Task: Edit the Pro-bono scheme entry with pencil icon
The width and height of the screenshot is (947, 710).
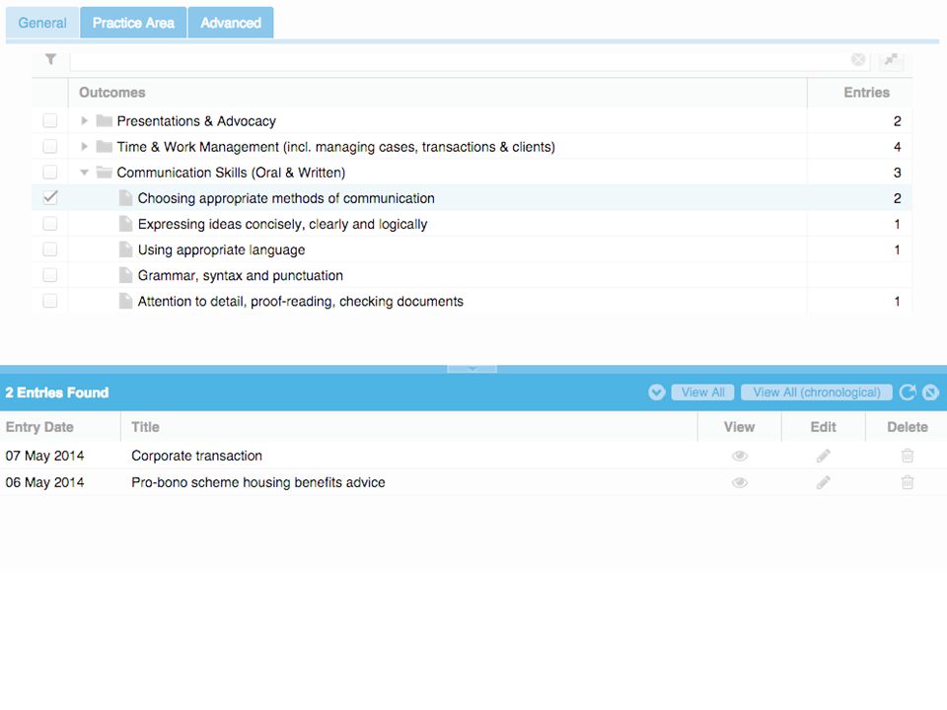Action: click(823, 482)
